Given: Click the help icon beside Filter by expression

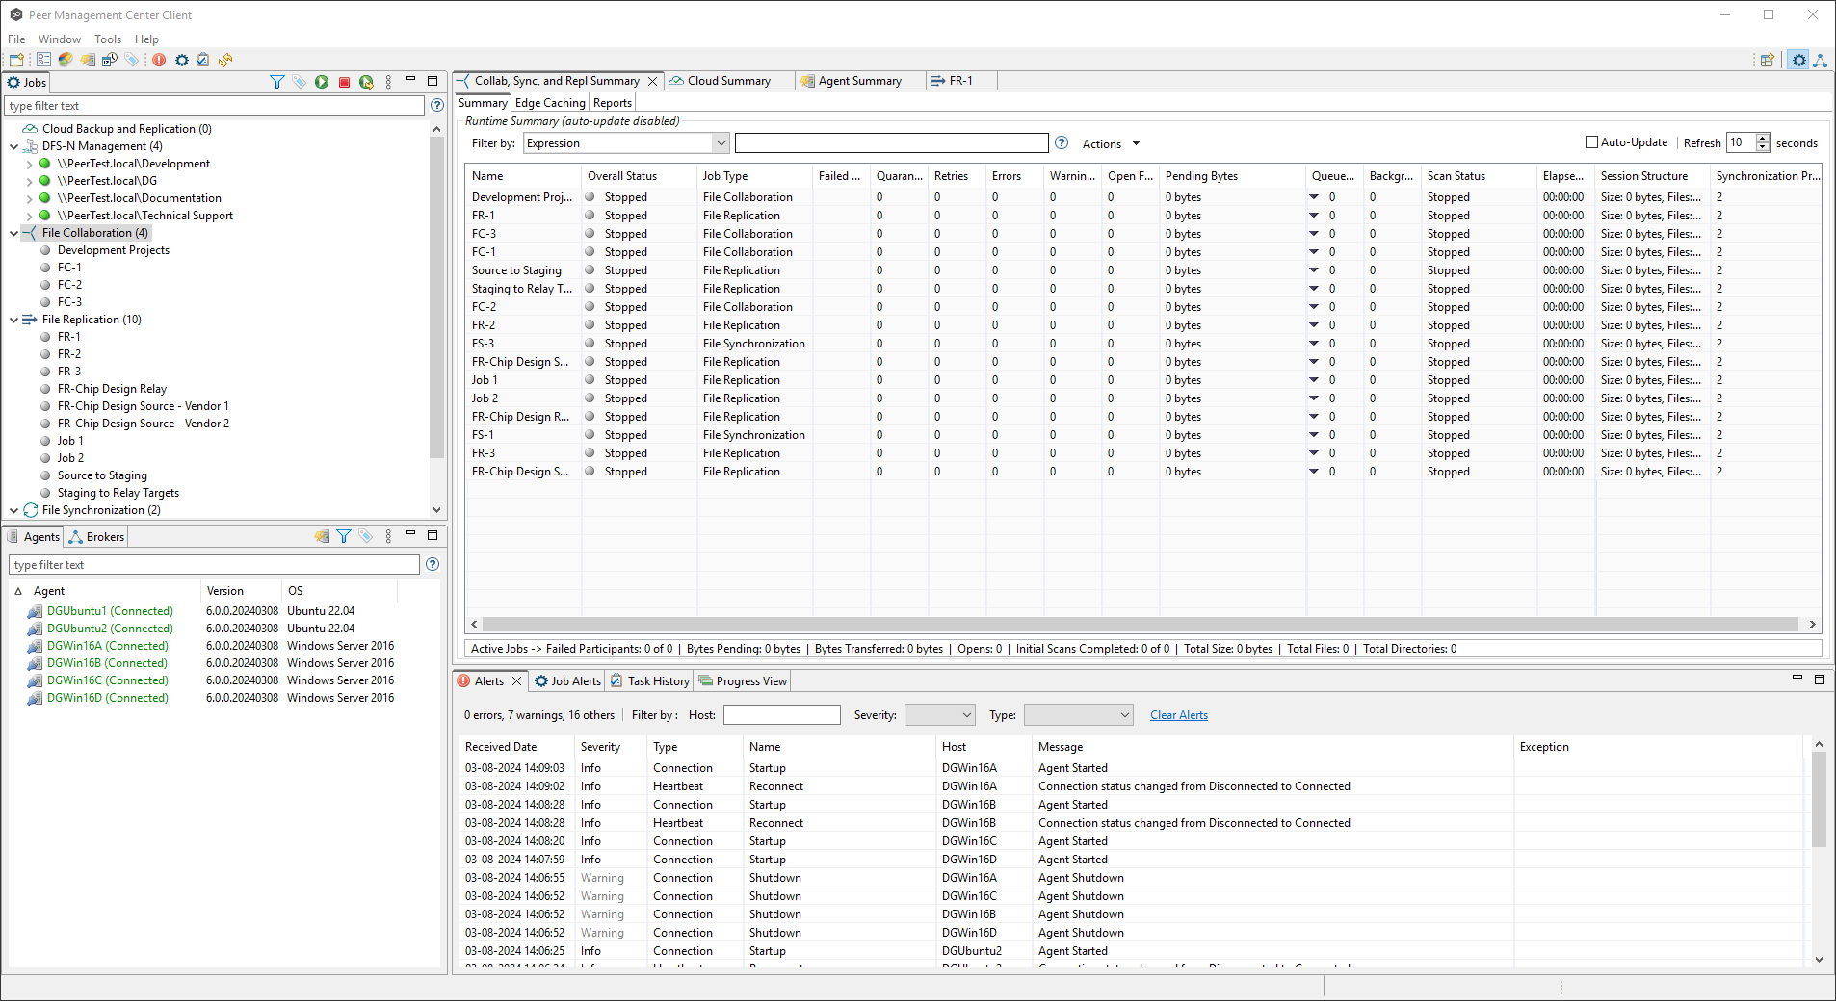Looking at the screenshot, I should 1062,143.
